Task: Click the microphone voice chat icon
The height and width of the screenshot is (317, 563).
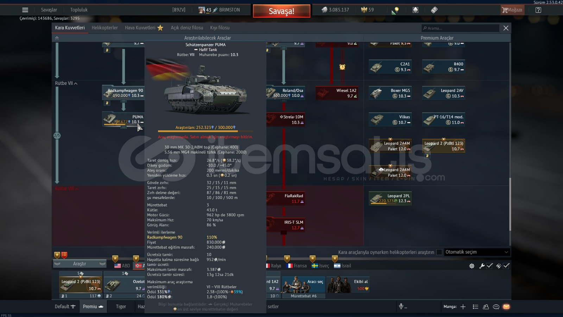Action: (x=401, y=306)
